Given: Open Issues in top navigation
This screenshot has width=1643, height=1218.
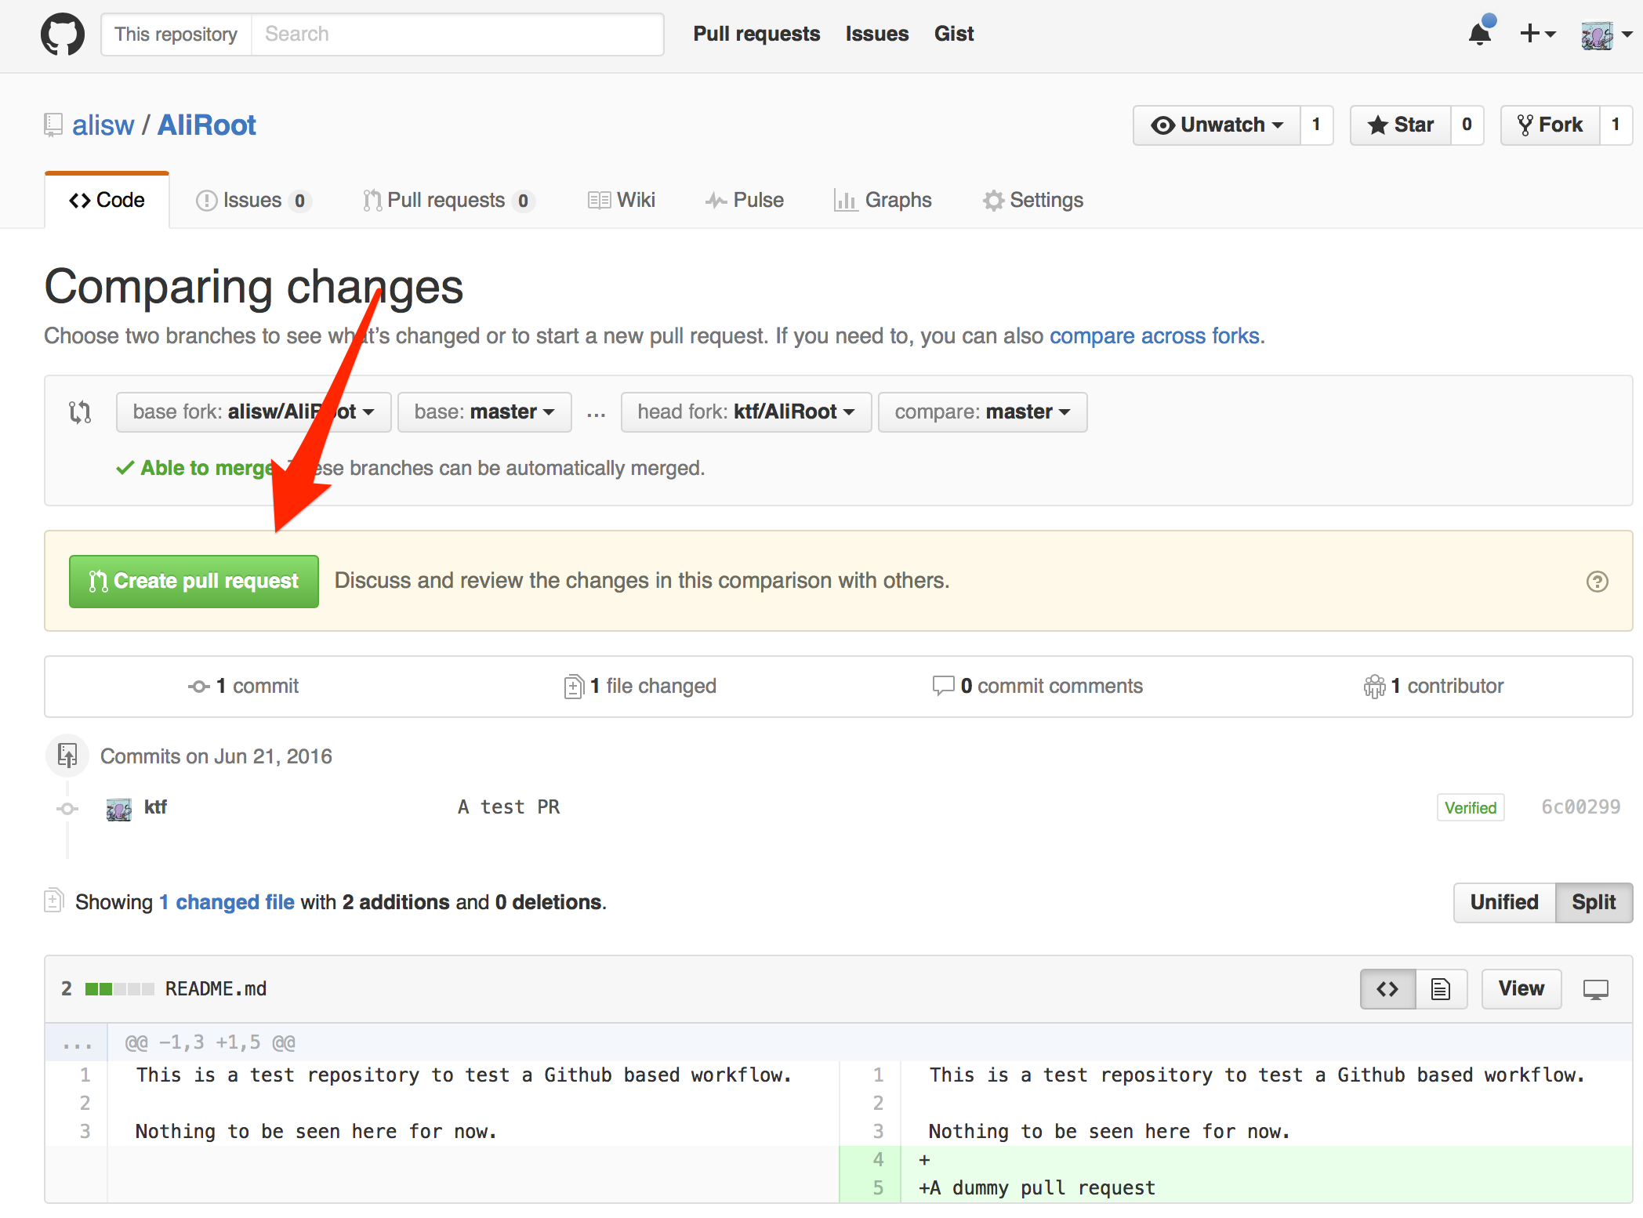Looking at the screenshot, I should (877, 34).
